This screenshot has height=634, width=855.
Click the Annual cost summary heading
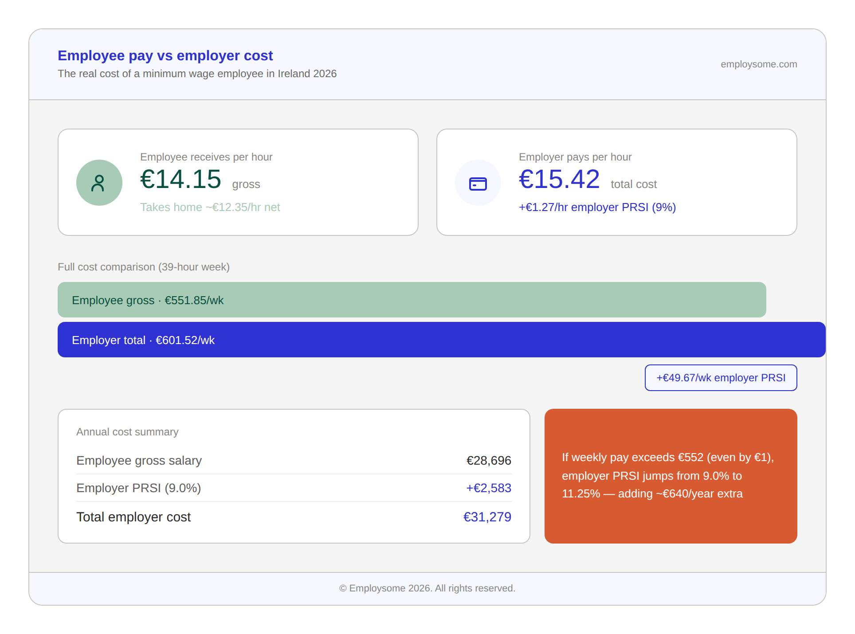[127, 432]
